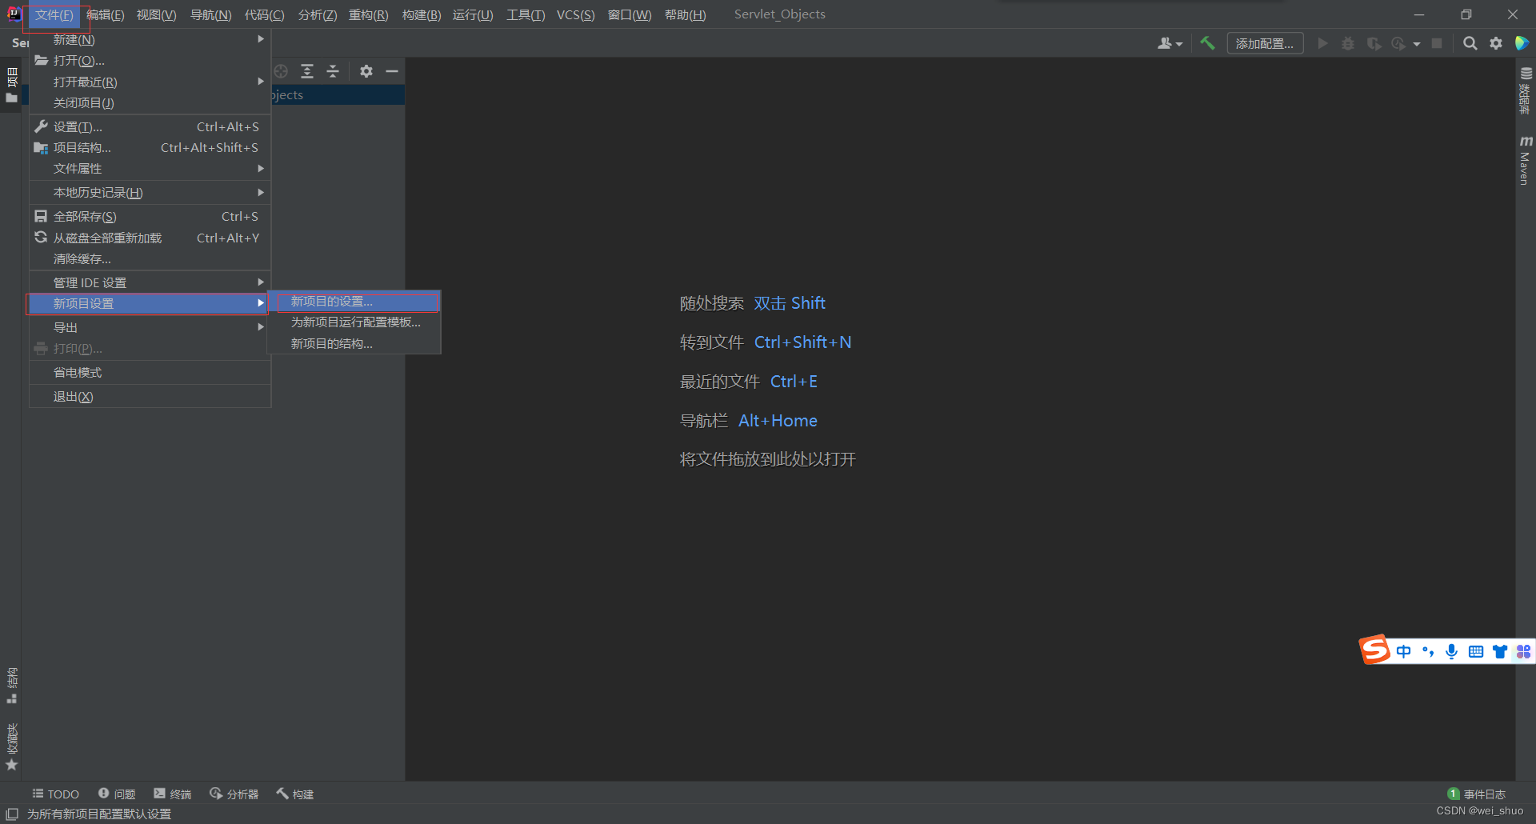
Task: Open the 窗口(W) menu
Action: tap(630, 14)
